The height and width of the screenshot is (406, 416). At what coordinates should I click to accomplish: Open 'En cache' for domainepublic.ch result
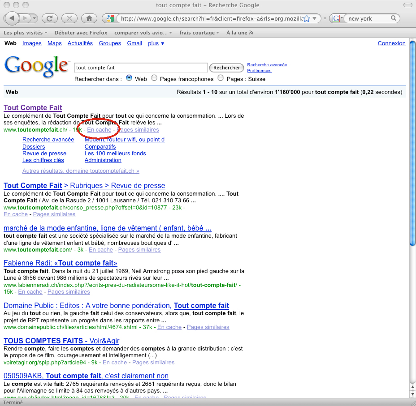pyautogui.click(x=169, y=327)
